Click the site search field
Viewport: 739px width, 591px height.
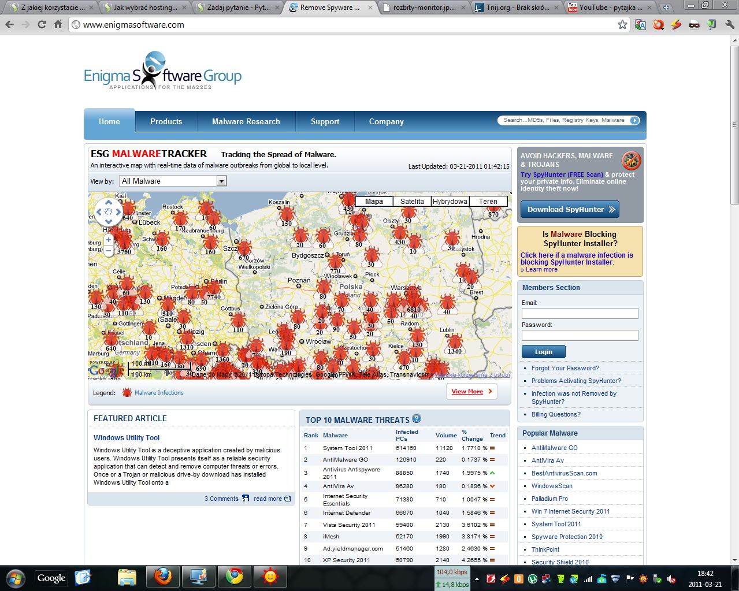[563, 120]
